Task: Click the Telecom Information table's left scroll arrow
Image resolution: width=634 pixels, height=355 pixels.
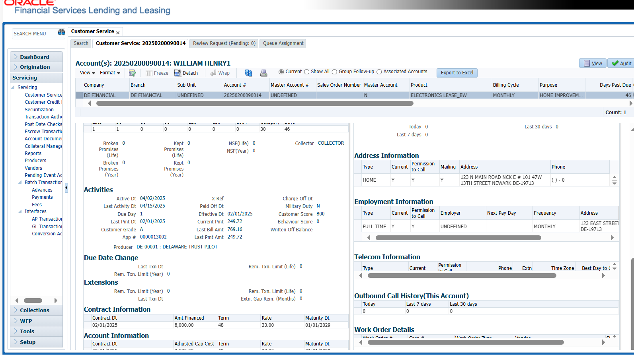Action: (361, 275)
